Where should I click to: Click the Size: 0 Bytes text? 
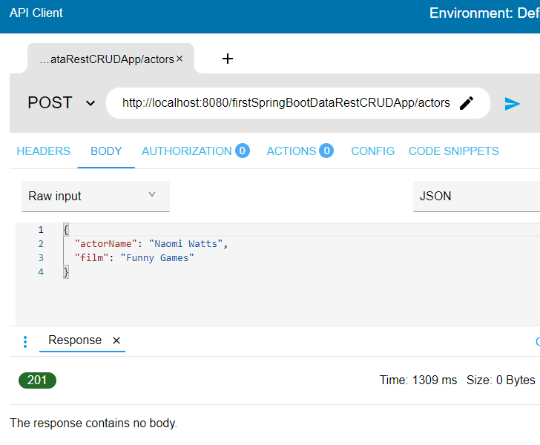(x=501, y=380)
